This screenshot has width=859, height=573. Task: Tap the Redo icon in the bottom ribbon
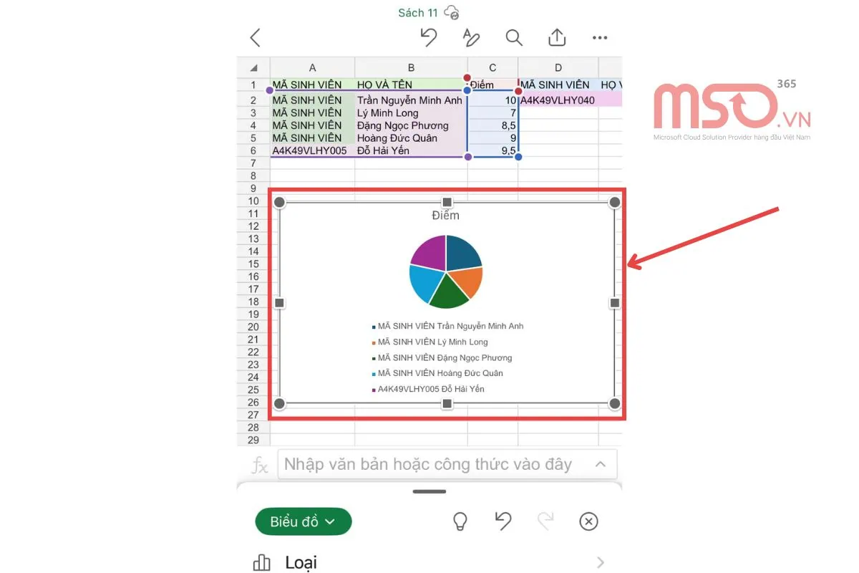[x=545, y=521]
